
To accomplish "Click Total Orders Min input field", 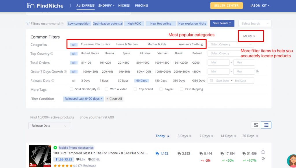I will click(x=219, y=62).
